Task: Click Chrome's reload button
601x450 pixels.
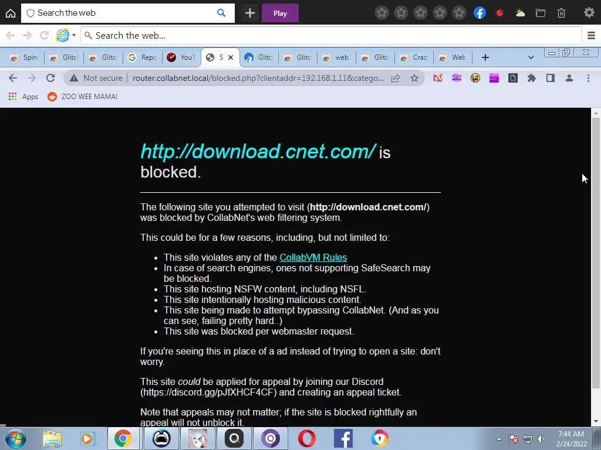Action: (50, 78)
